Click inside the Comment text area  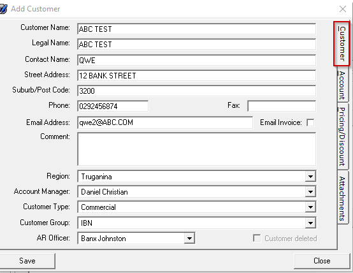pyautogui.click(x=196, y=149)
